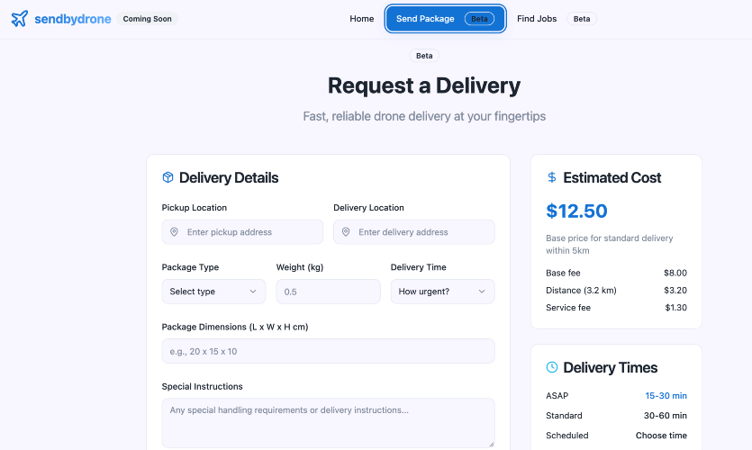Click the Special Instructions text area
Image resolution: width=752 pixels, height=450 pixels.
pos(329,423)
